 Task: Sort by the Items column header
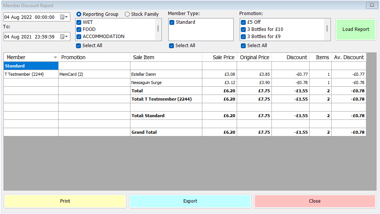(x=320, y=58)
